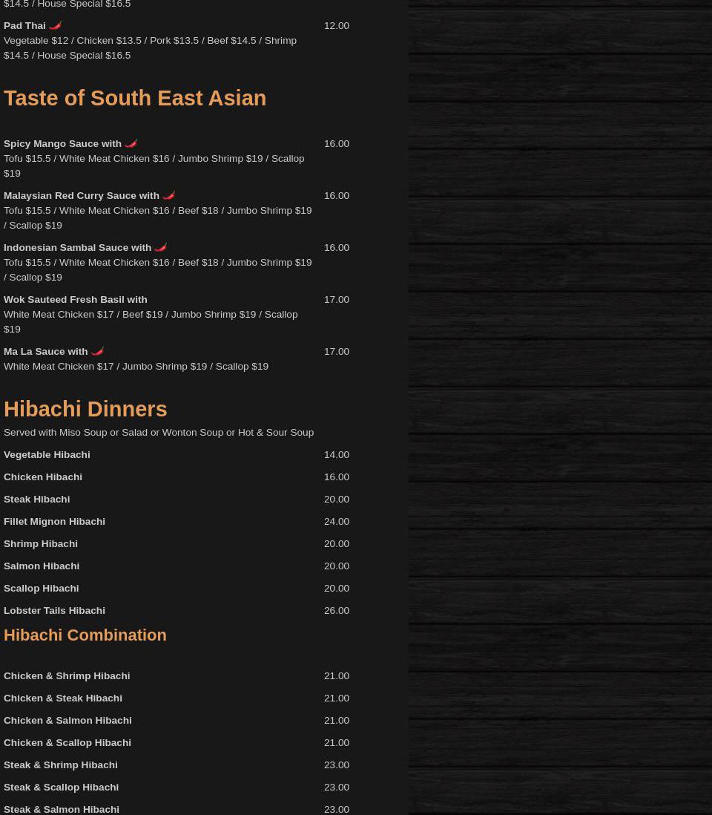Select the Taste of South East Asian heading
Viewport: 712px width, 815px height.
pyautogui.click(x=135, y=98)
